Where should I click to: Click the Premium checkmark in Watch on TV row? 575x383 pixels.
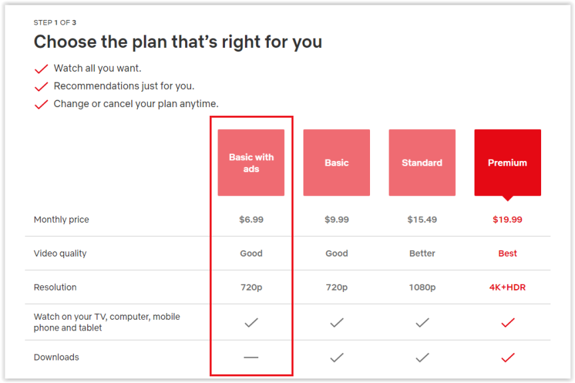(508, 322)
